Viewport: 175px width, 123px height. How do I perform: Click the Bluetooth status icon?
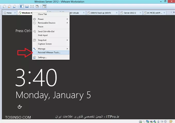(165, 121)
